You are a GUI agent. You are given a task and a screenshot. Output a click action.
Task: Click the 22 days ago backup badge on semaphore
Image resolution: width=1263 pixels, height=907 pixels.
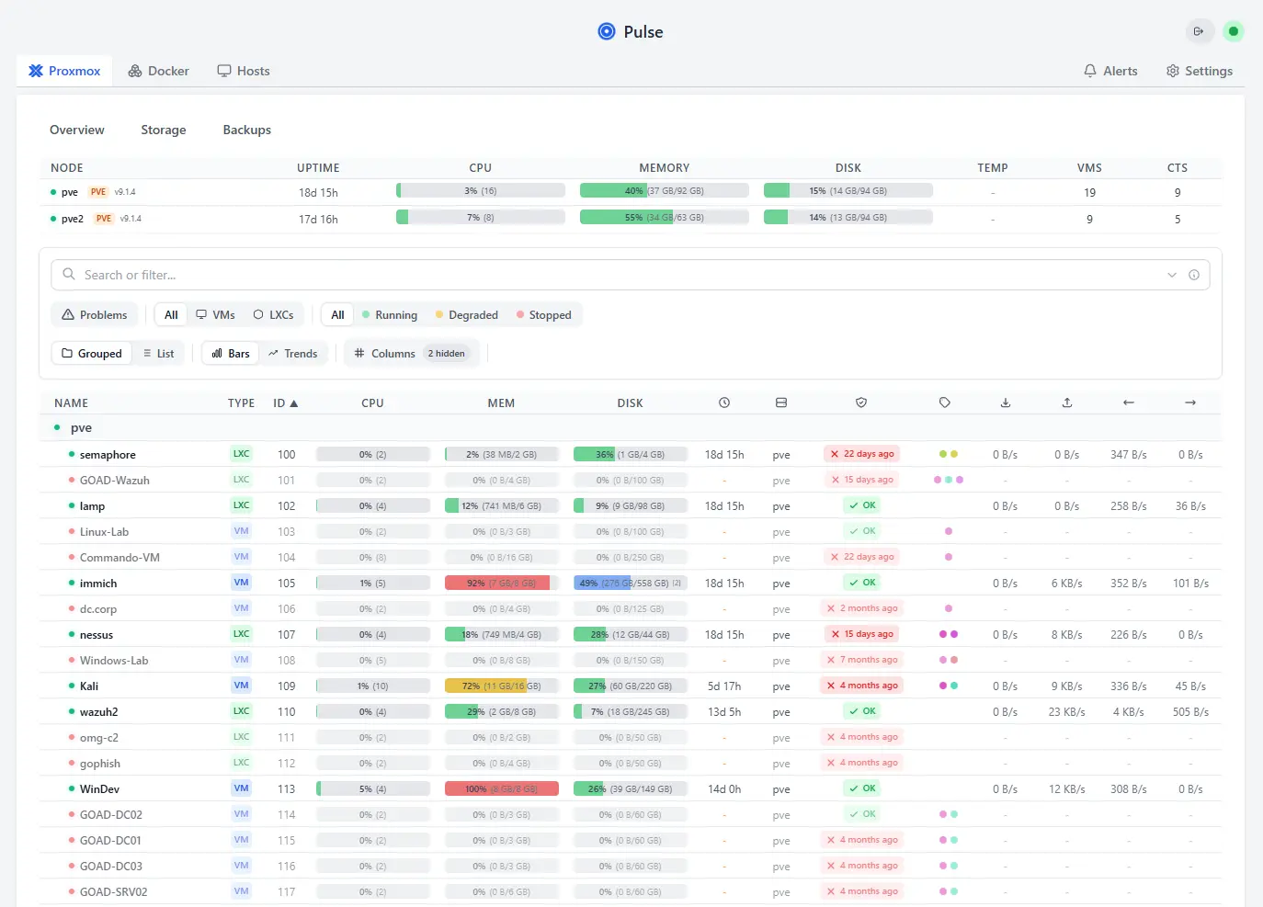pyautogui.click(x=862, y=454)
